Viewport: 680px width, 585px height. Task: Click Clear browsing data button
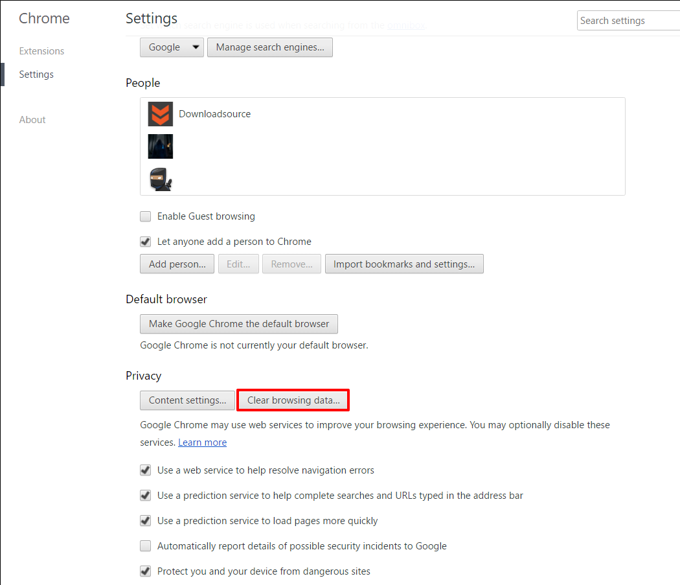293,400
